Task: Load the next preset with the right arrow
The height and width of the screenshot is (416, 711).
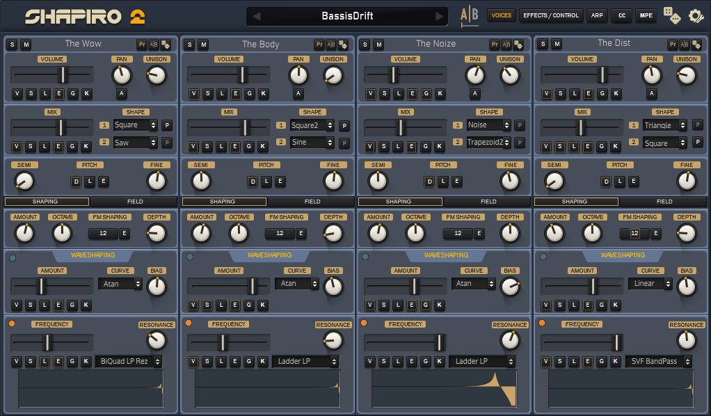Action: tap(439, 16)
